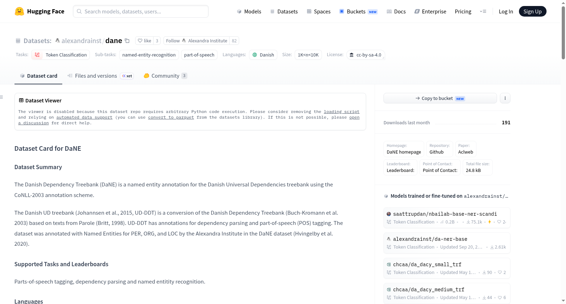The height and width of the screenshot is (304, 566).
Task: Expand the navigation more-options menu icon
Action: click(483, 11)
